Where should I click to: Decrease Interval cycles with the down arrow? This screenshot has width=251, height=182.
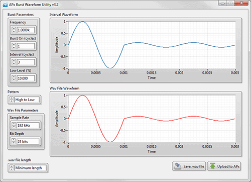point(14,64)
